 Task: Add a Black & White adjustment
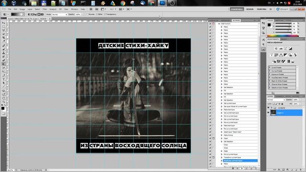point(285,55)
